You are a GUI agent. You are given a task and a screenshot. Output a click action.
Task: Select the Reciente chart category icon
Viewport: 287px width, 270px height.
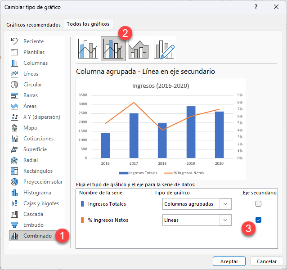tap(14, 41)
